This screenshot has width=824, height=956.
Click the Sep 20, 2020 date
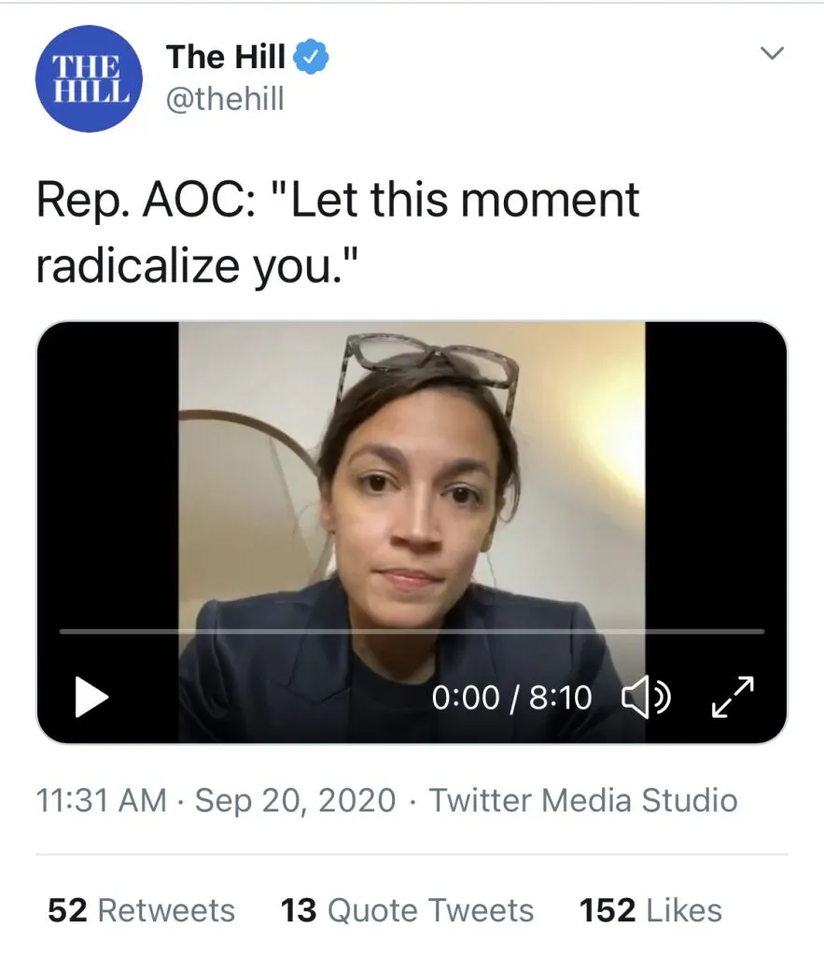tap(295, 801)
